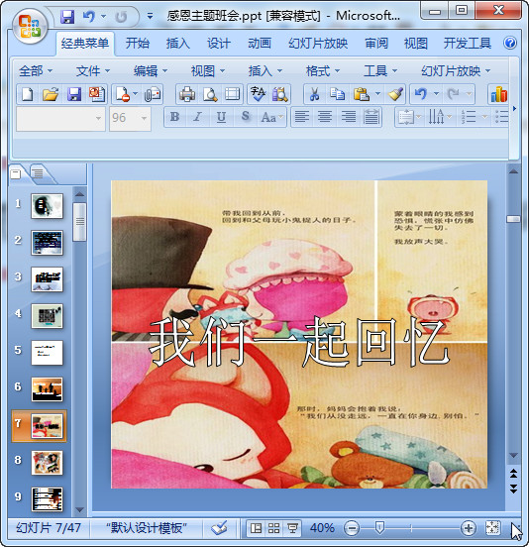Screen dimensions: 529x547
Task: Toggle underline formatting
Action: (x=221, y=117)
